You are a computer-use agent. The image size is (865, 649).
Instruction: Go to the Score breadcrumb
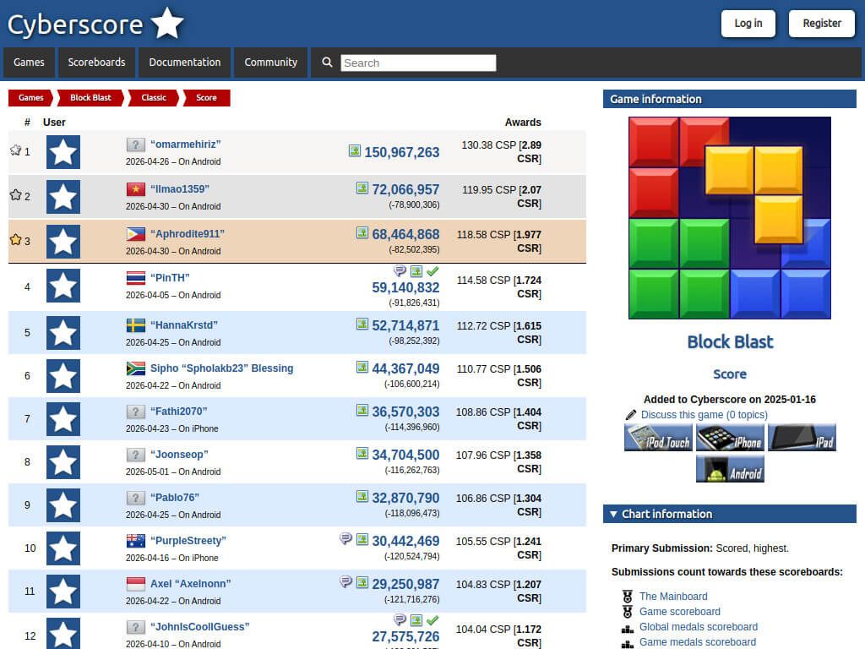coord(206,98)
